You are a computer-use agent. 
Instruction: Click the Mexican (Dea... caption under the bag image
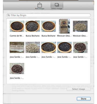pyautogui.click(x=64, y=36)
